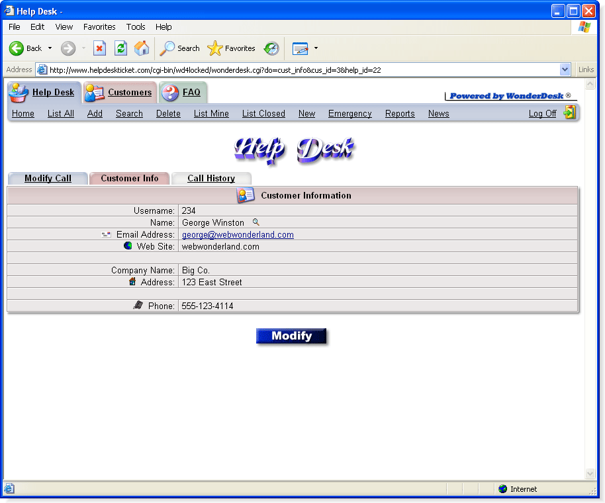Expand the Edit button dropdown arrow
605x503 pixels.
point(316,48)
